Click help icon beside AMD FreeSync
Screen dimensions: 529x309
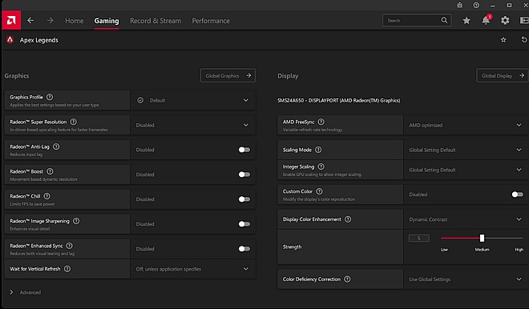321,122
